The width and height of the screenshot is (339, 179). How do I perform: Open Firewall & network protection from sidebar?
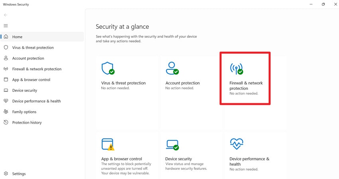coord(42,69)
